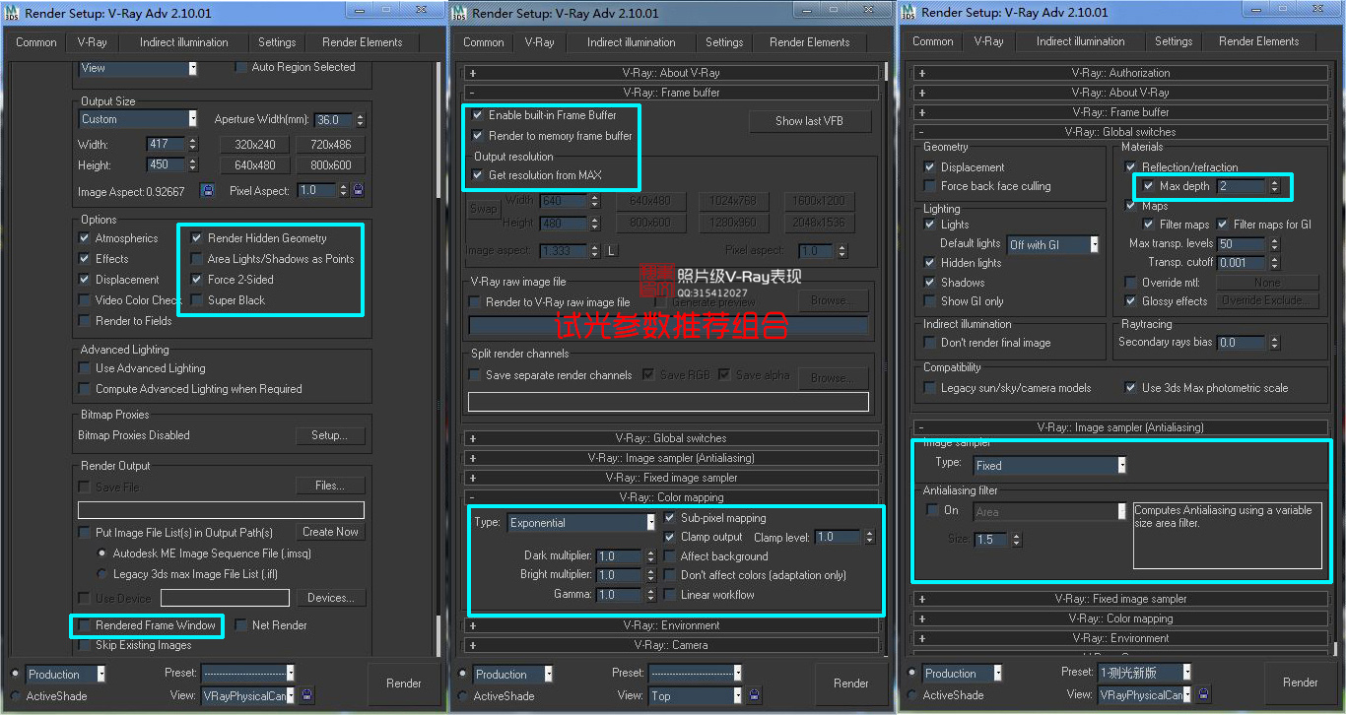Image resolution: width=1346 pixels, height=715 pixels.
Task: Click Max transp. levels field showing 50
Action: click(x=1242, y=244)
